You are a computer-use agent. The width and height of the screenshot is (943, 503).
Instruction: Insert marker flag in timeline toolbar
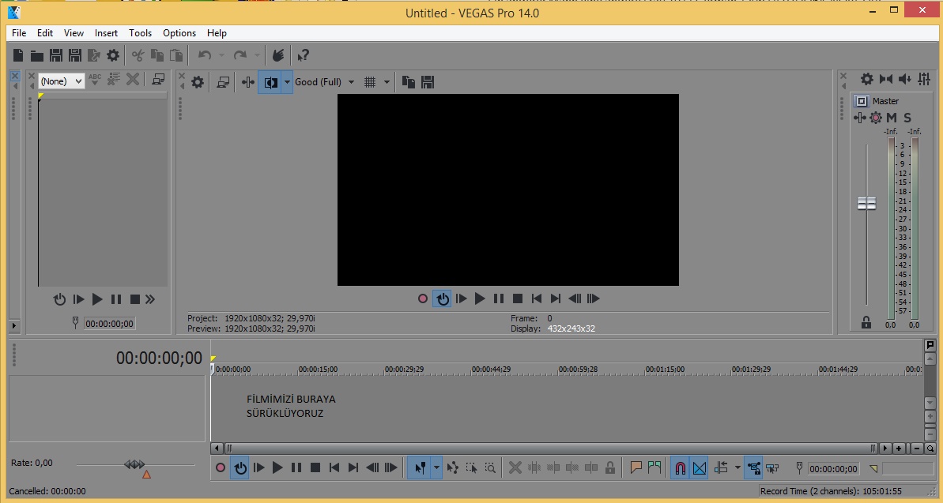click(636, 467)
